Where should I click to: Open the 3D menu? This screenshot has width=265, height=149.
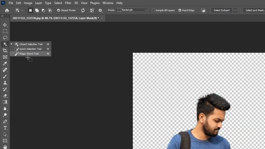pyautogui.click(x=76, y=3)
